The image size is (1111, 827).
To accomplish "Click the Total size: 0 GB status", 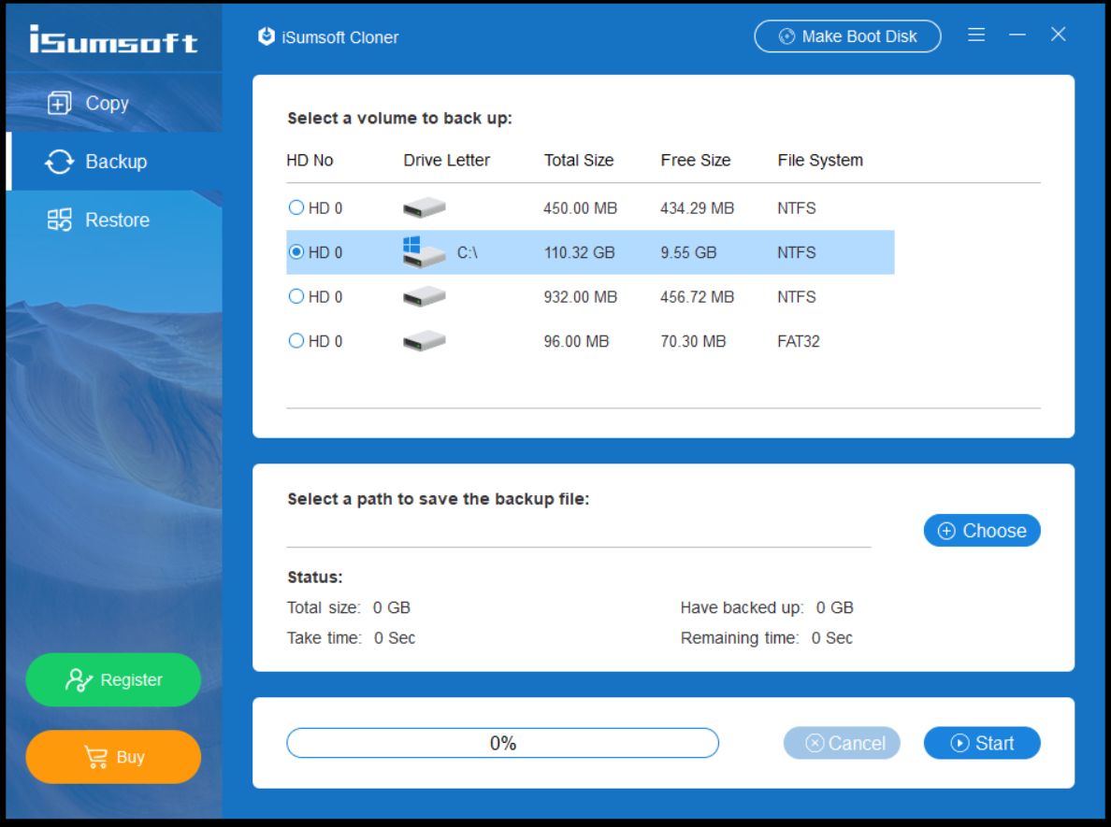I will click(x=349, y=607).
